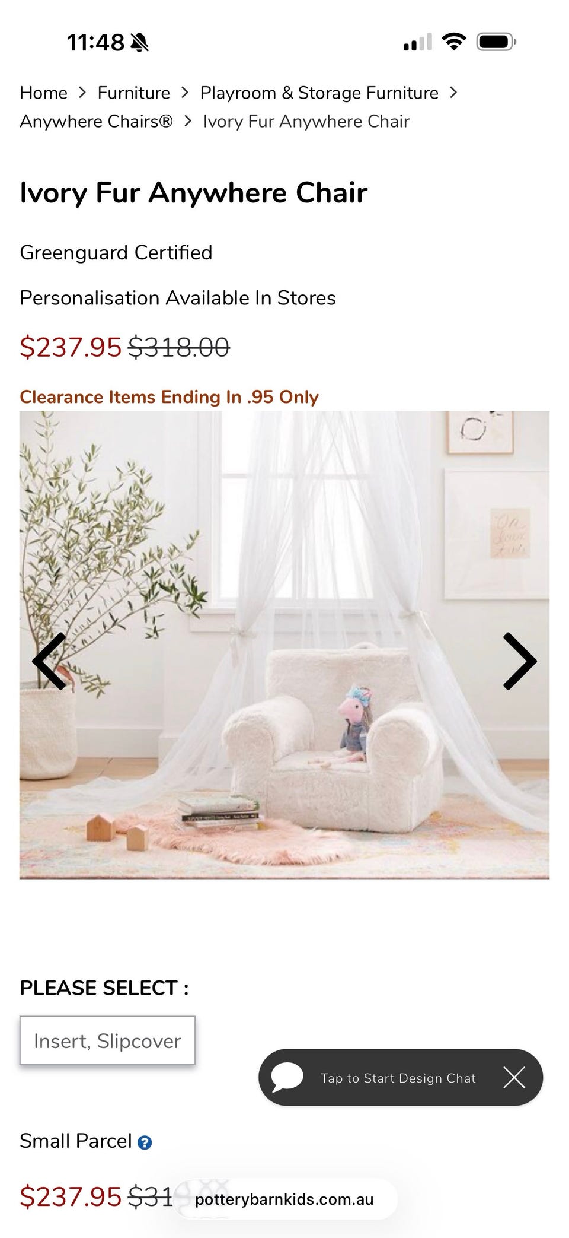Open Playroom & Storage Furniture breadcrumb
The width and height of the screenshot is (569, 1238).
click(319, 93)
